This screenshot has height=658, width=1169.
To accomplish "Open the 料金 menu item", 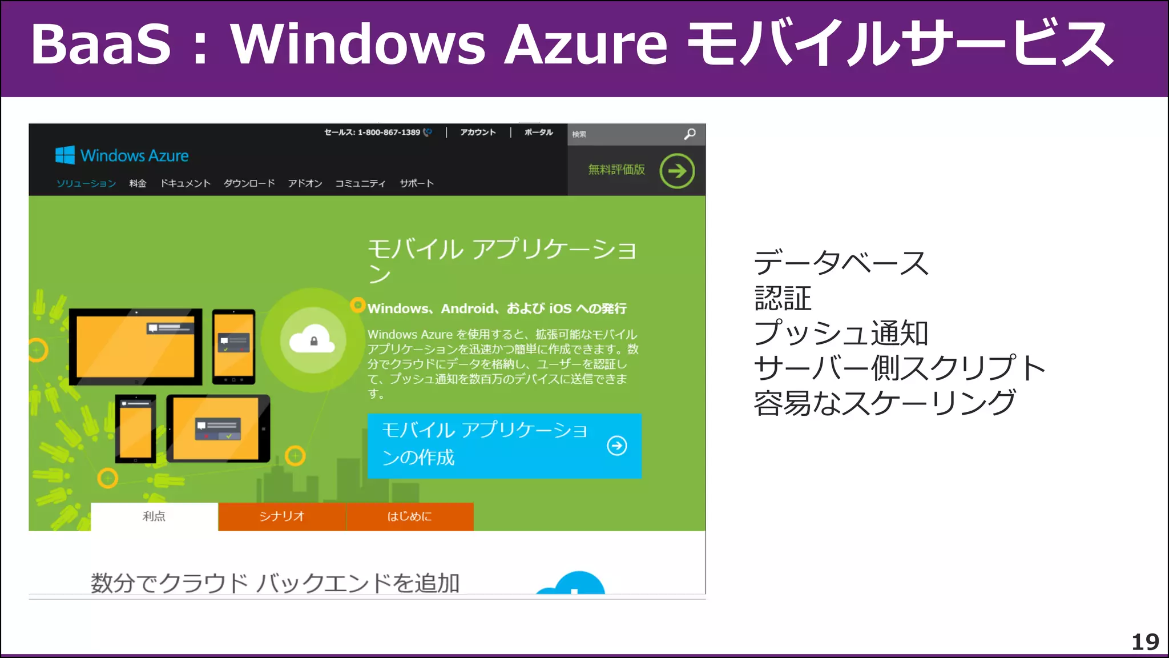I will pos(138,183).
